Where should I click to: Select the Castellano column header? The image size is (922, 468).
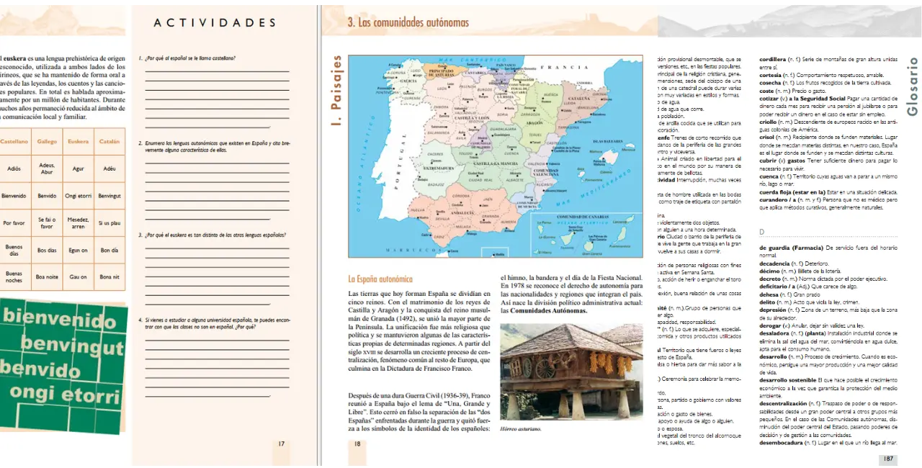pos(14,141)
